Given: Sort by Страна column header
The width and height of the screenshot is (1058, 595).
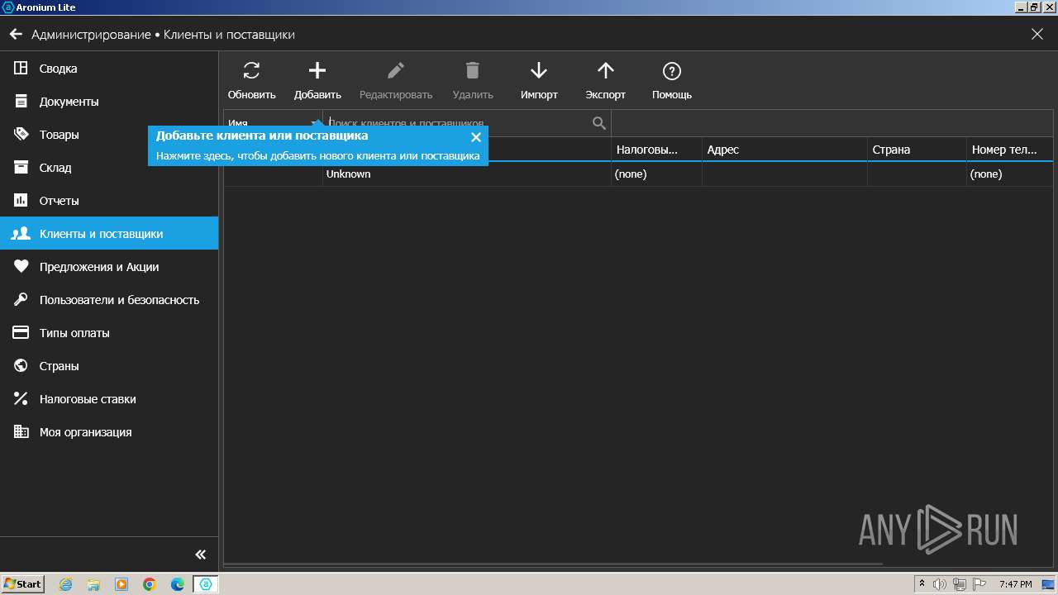Looking at the screenshot, I should [x=917, y=150].
